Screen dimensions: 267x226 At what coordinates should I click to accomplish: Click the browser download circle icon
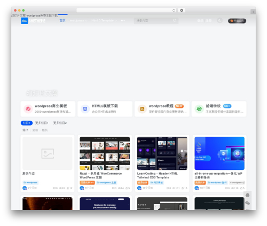[x=182, y=10]
